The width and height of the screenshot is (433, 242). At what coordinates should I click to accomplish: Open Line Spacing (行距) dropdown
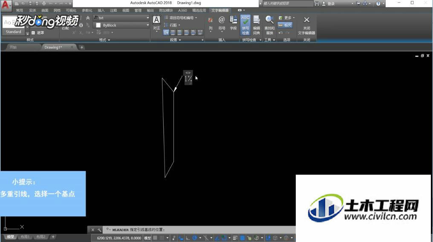tap(172, 25)
